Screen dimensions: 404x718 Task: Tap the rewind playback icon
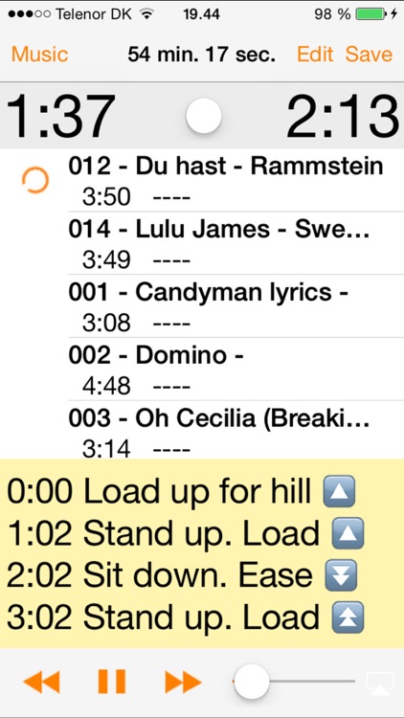[x=41, y=682]
